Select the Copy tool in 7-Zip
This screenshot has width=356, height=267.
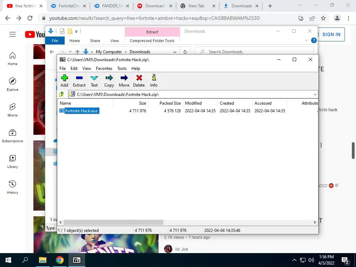(109, 81)
